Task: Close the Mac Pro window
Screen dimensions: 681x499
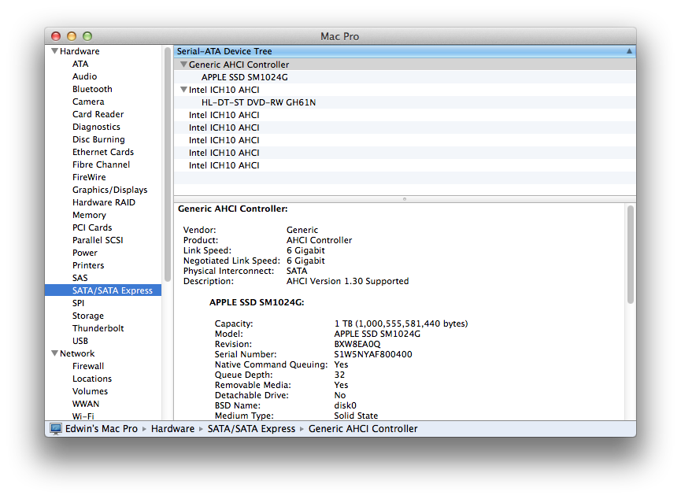Action: (x=56, y=36)
